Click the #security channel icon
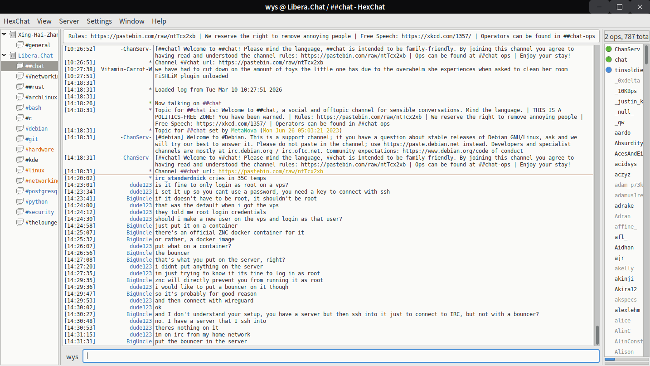Screen dimensions: 650x366 (x=19, y=212)
